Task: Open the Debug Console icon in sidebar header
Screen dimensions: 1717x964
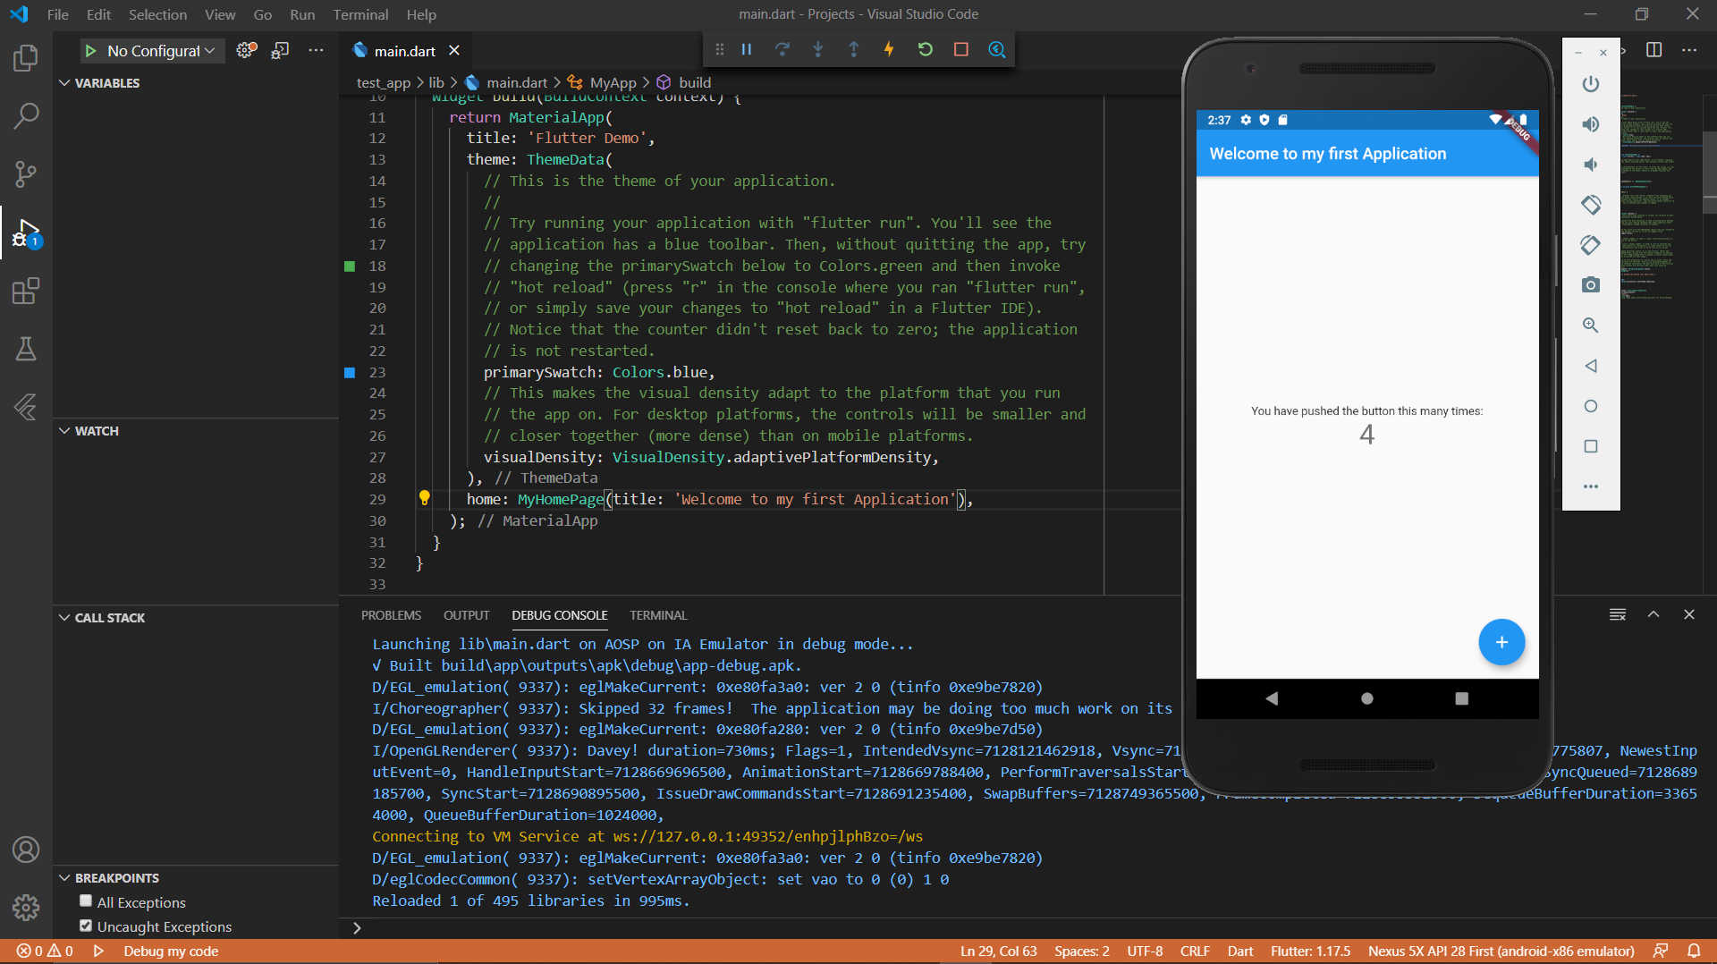Action: pos(280,50)
